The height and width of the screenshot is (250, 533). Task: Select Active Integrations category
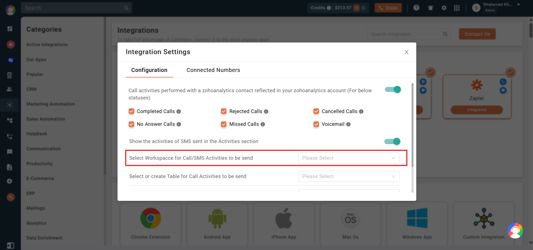point(47,44)
